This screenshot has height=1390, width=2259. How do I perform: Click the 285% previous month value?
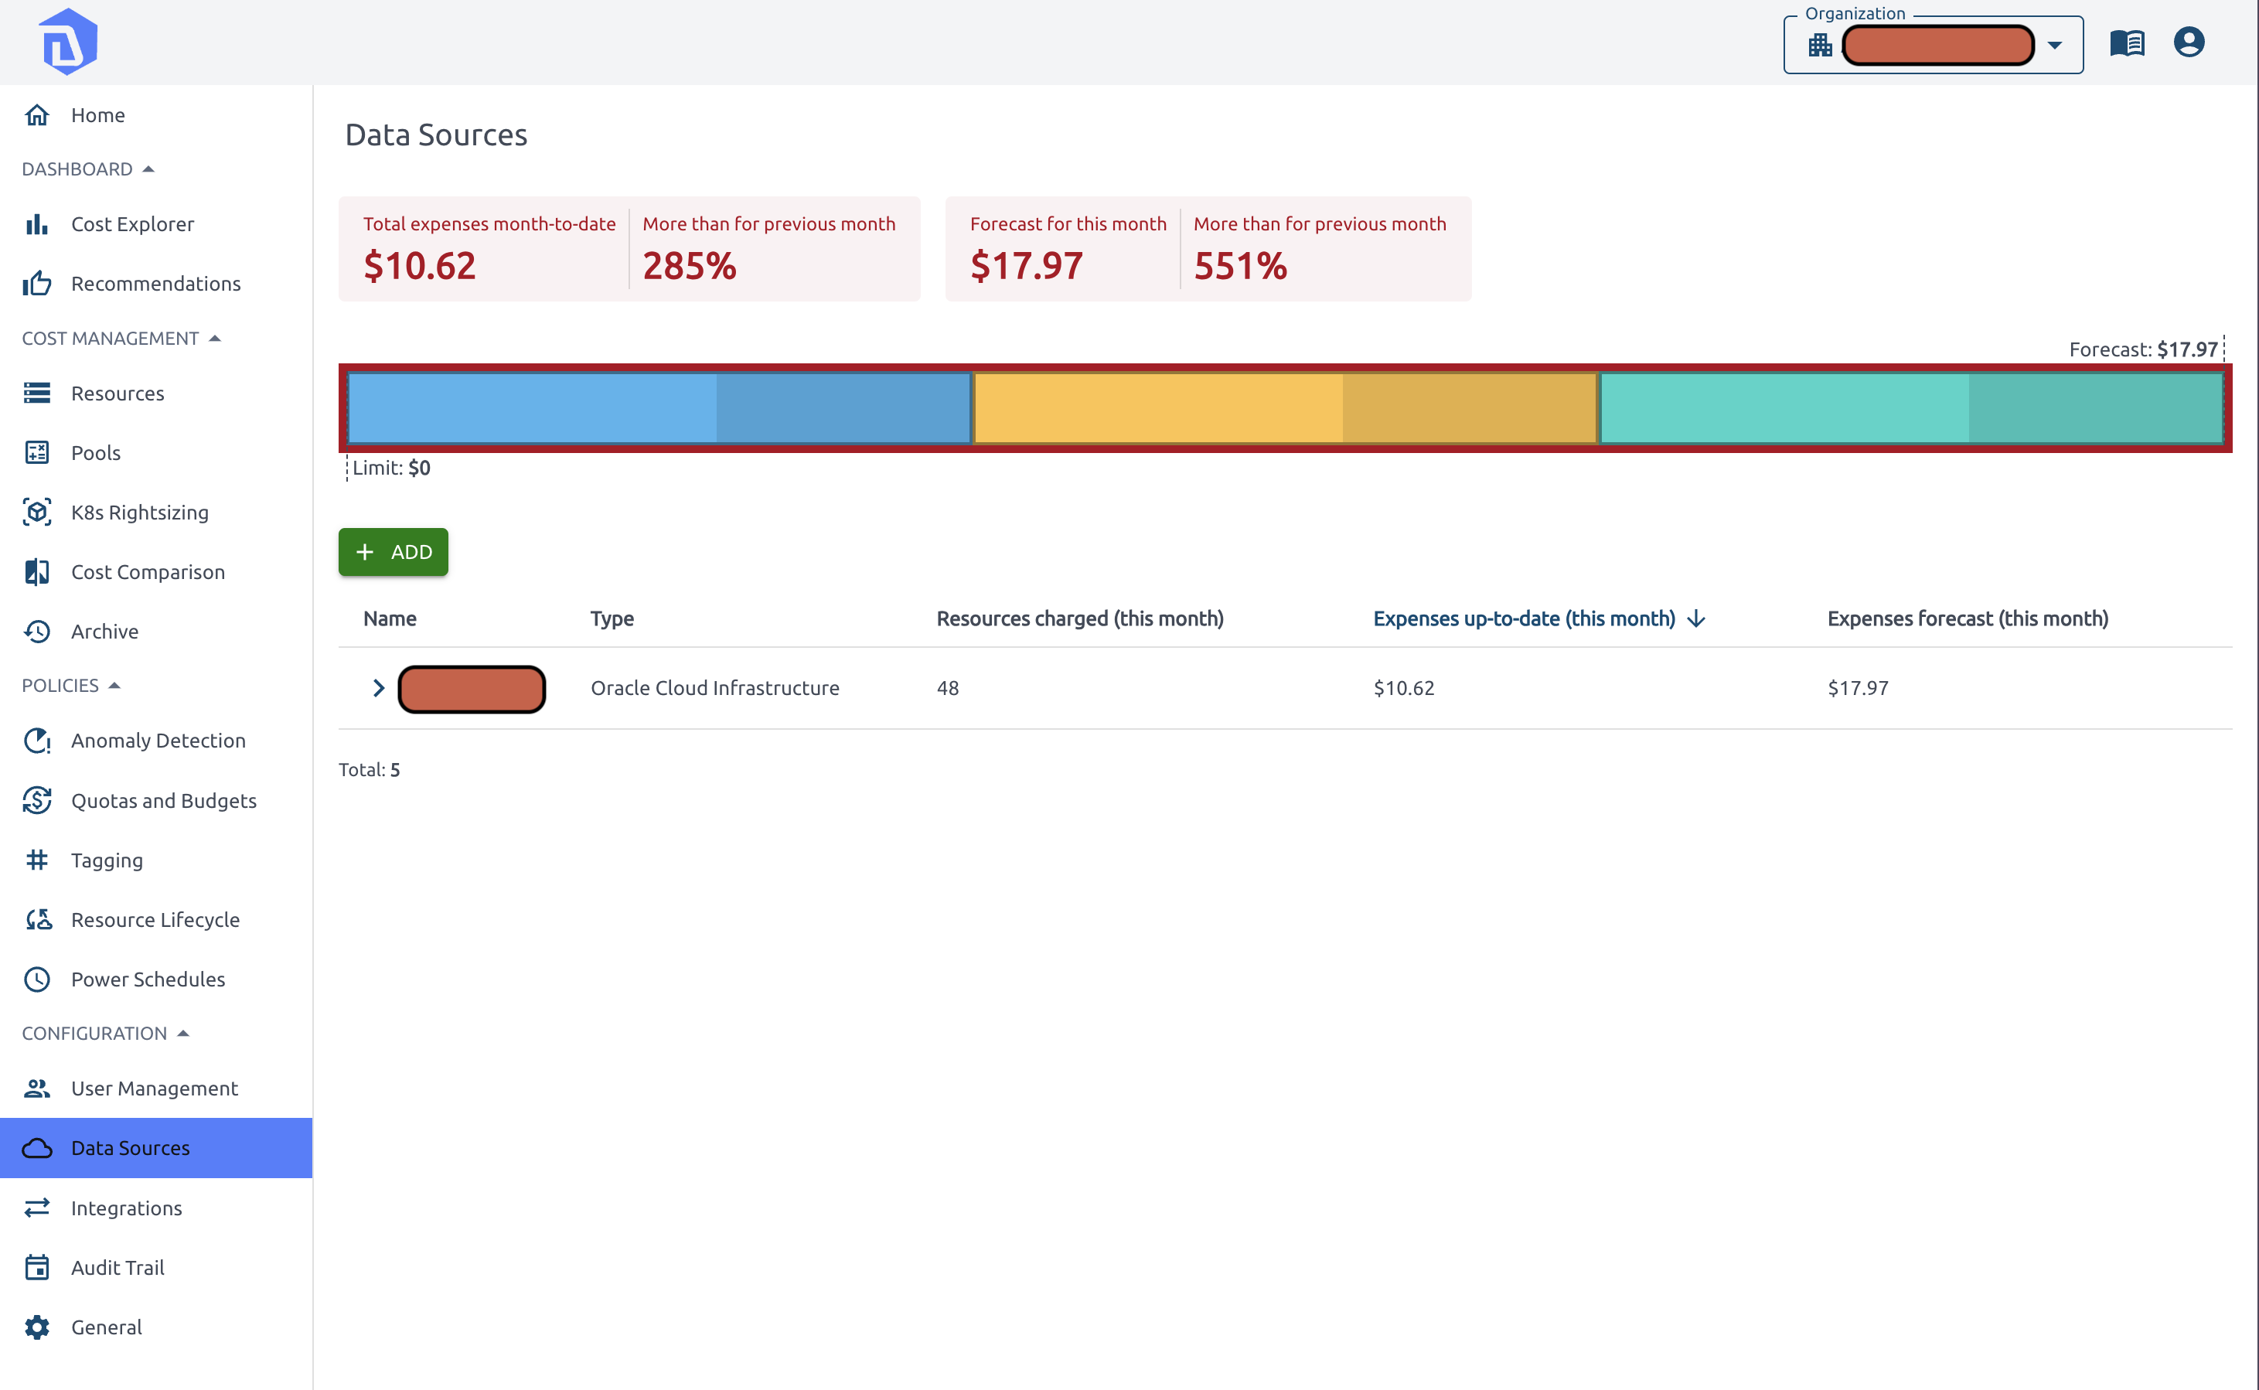pos(690,266)
